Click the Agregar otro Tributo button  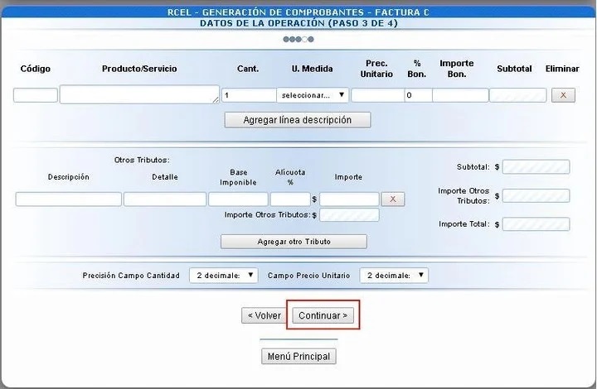tap(294, 242)
